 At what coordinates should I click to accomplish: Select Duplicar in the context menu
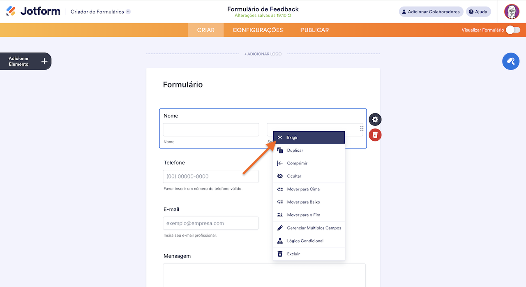click(x=295, y=150)
